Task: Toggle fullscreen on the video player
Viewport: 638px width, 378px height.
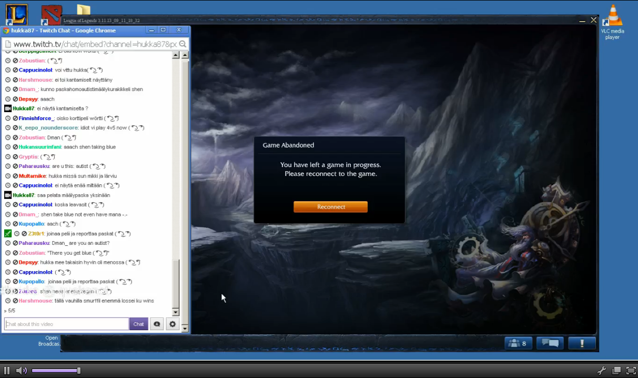Action: (x=631, y=371)
